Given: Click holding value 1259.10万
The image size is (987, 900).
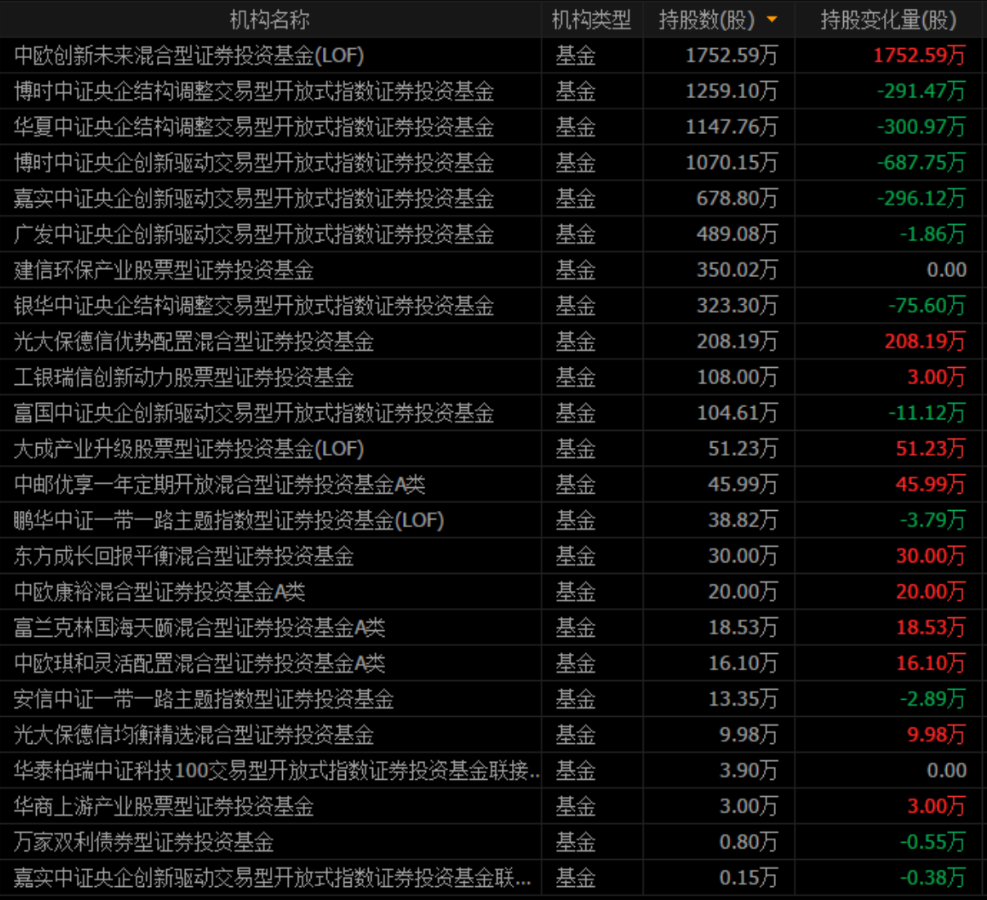Looking at the screenshot, I should [x=732, y=91].
